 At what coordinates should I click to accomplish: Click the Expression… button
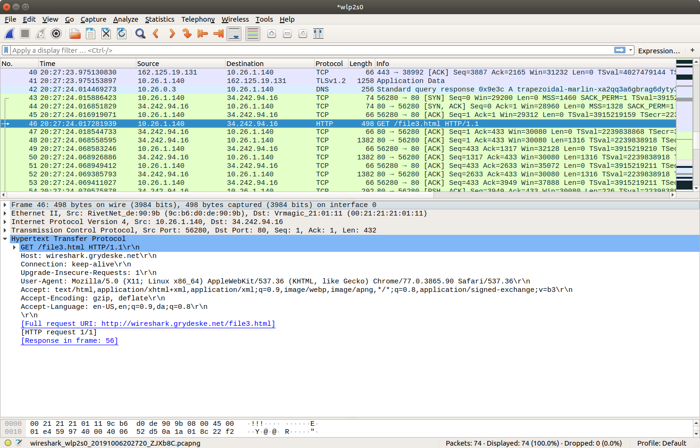pos(658,50)
